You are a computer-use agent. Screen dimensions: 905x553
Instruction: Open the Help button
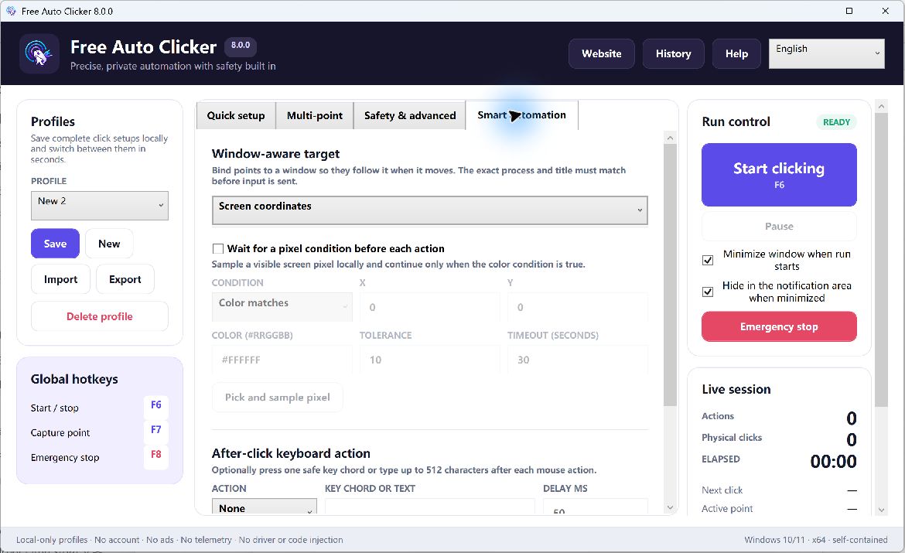coord(736,53)
